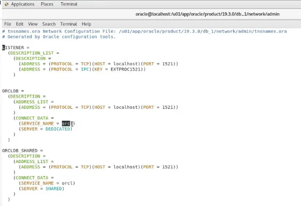This screenshot has width=301, height=206.
Task: Open the Edit menu
Action: coord(20,24)
